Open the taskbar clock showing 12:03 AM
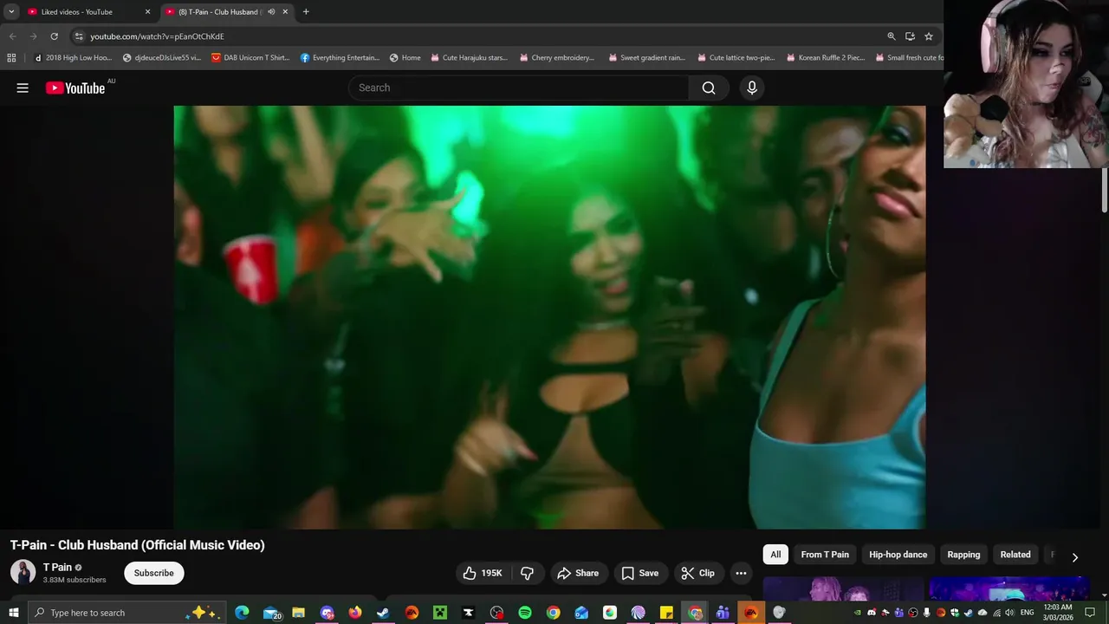Viewport: 1109px width, 624px height. tap(1058, 613)
